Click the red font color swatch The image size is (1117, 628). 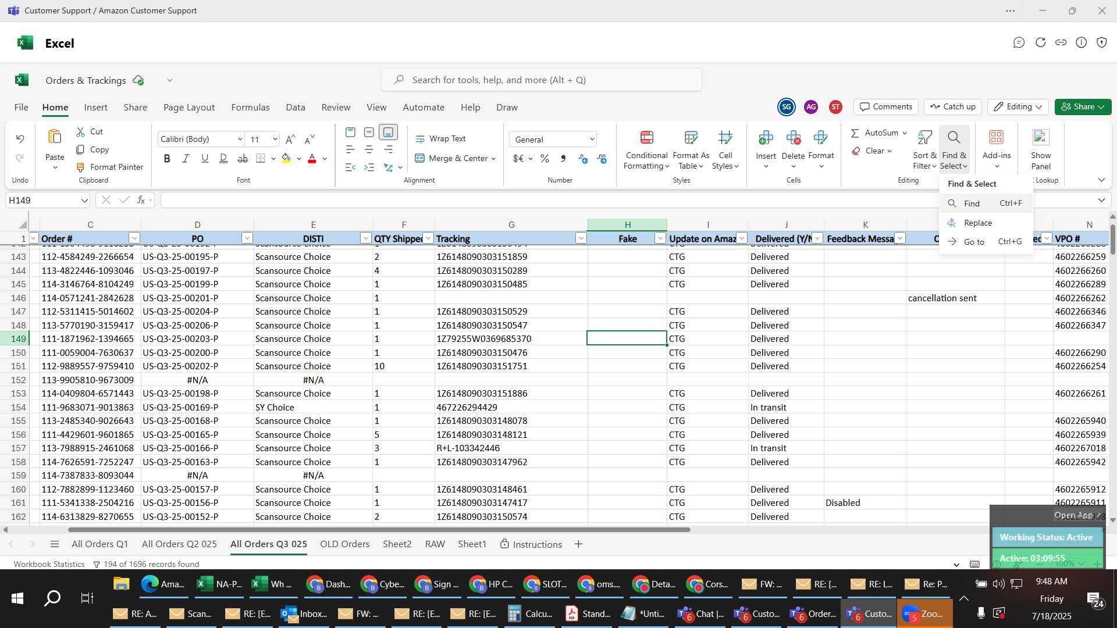pyautogui.click(x=312, y=158)
